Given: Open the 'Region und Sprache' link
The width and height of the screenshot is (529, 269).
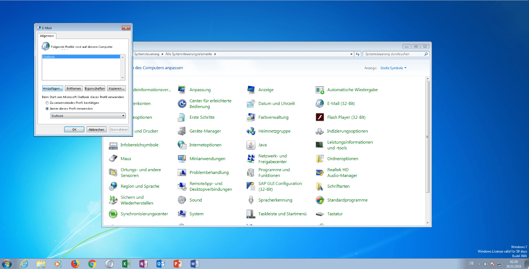Looking at the screenshot, I should [x=140, y=186].
